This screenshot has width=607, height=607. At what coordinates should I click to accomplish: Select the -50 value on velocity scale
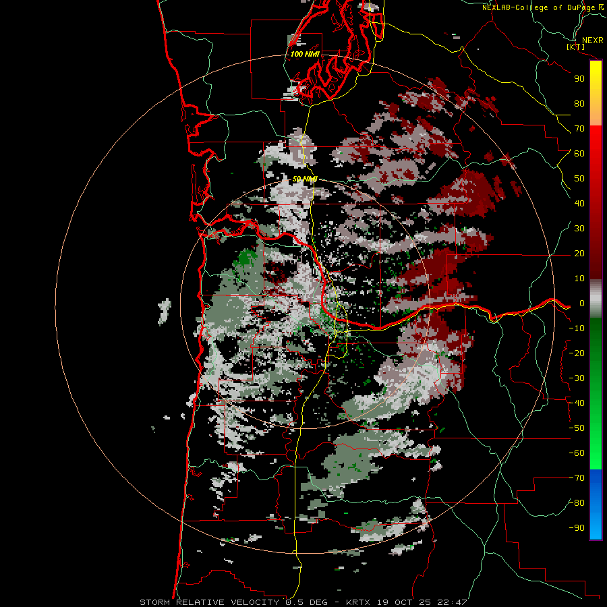[x=577, y=428]
